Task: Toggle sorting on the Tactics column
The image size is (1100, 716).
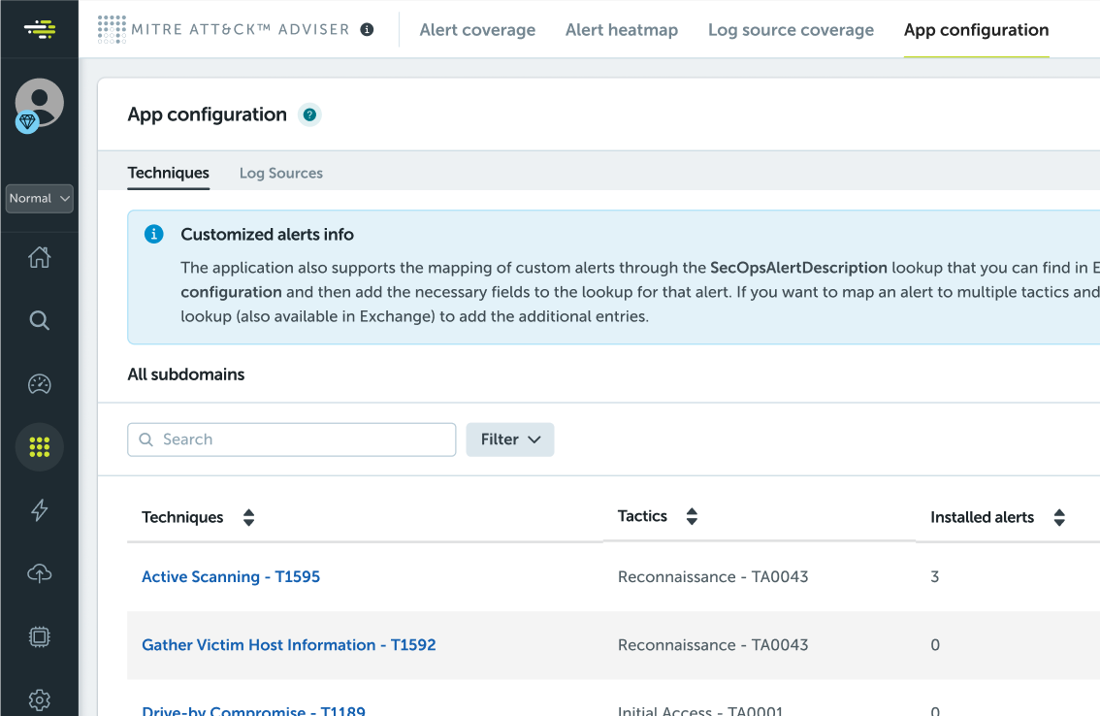Action: [692, 515]
